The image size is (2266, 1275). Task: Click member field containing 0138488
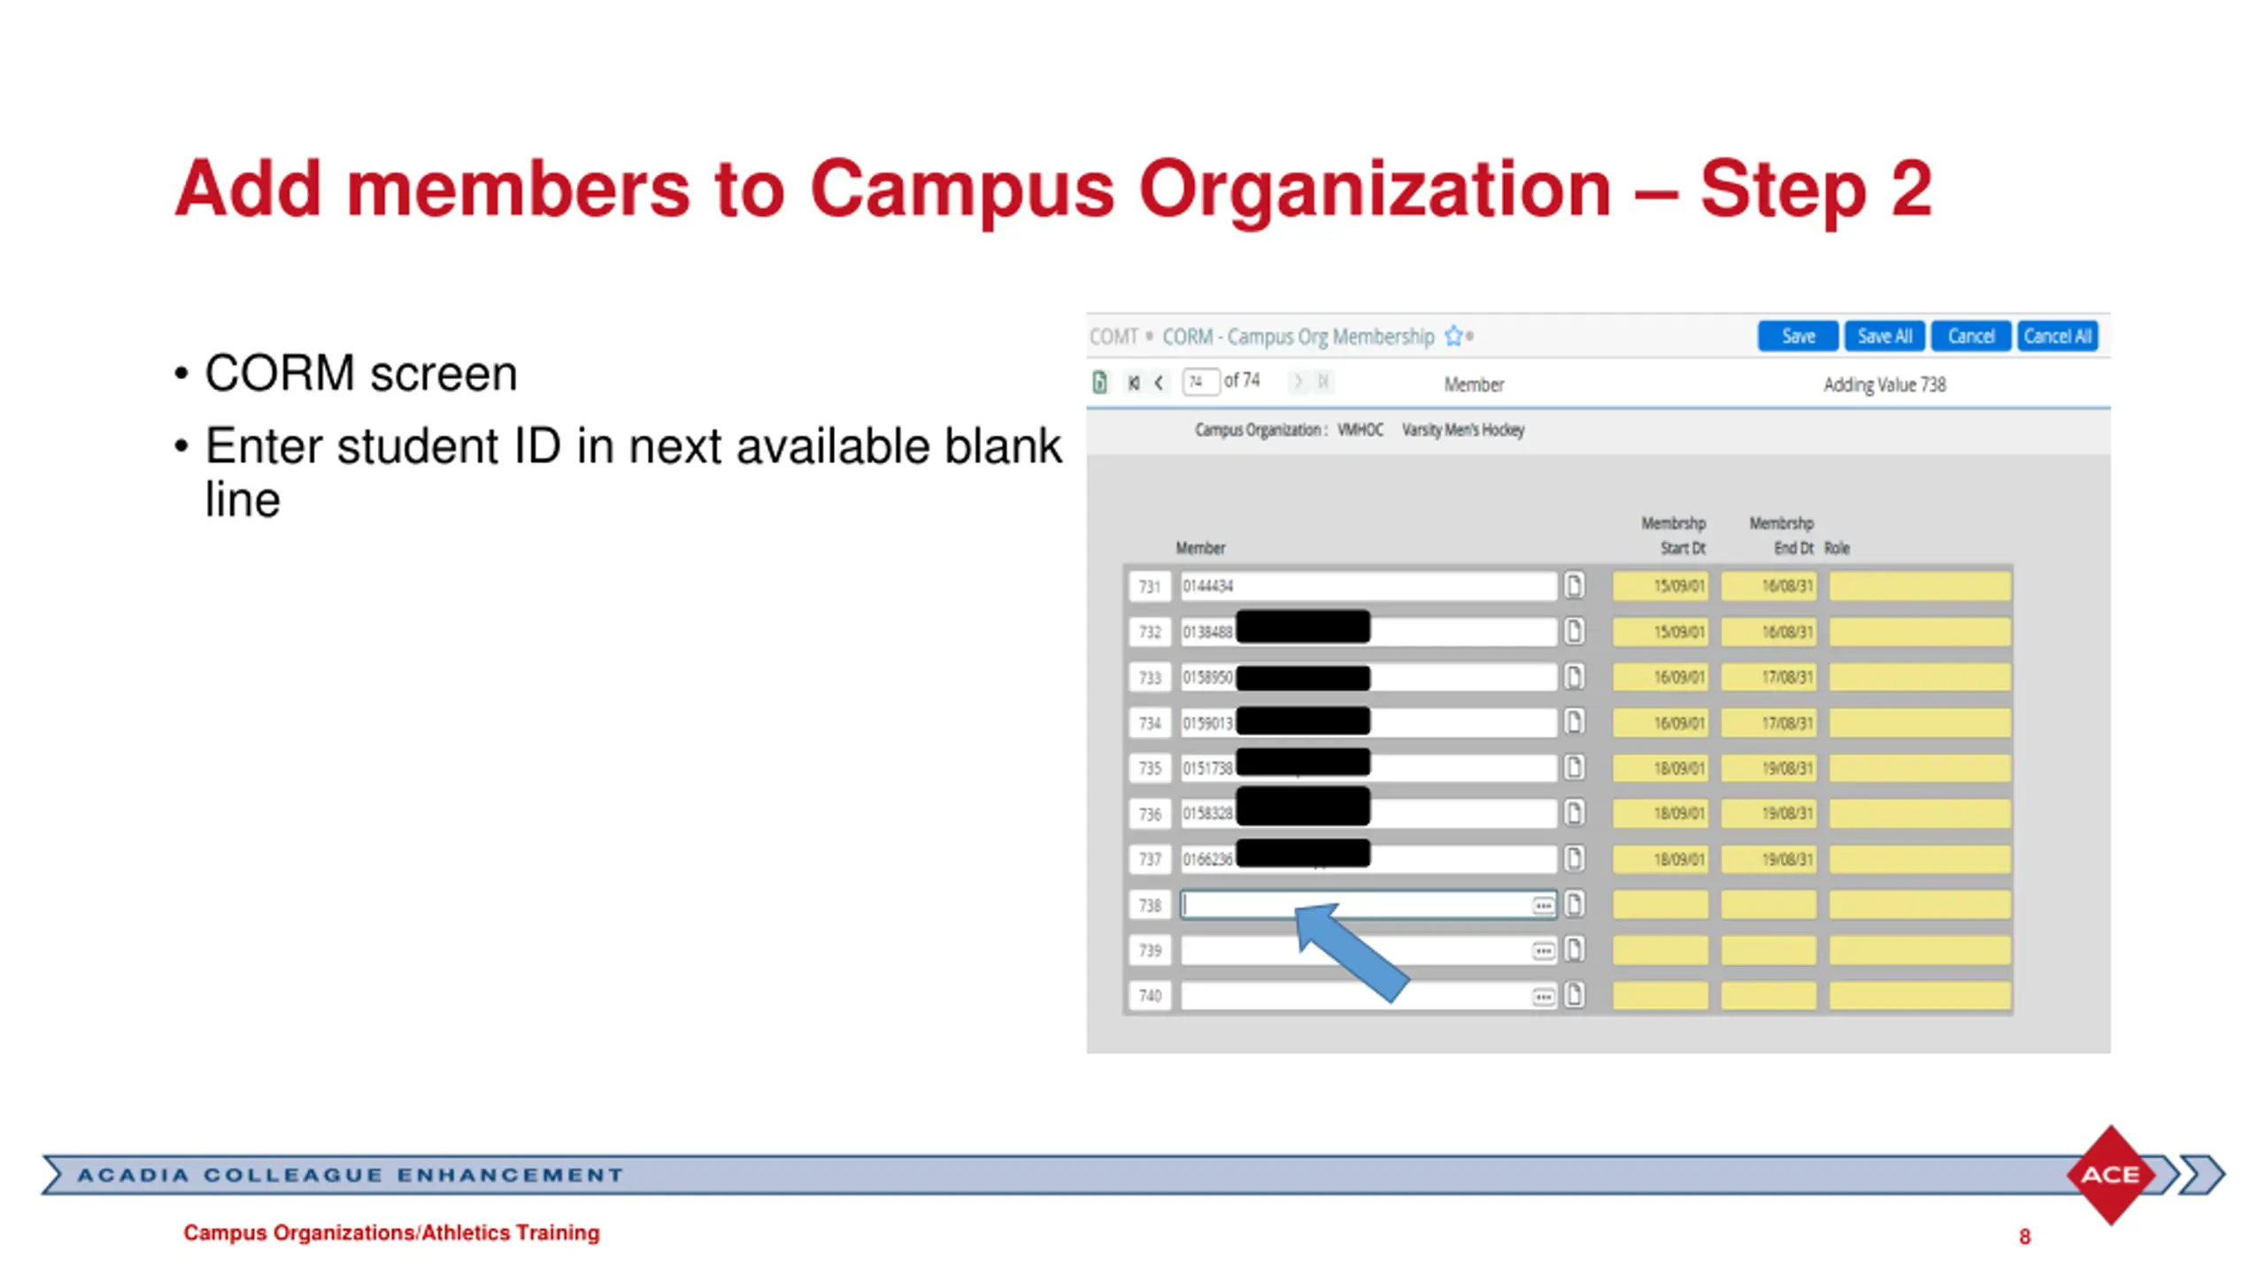(1368, 631)
